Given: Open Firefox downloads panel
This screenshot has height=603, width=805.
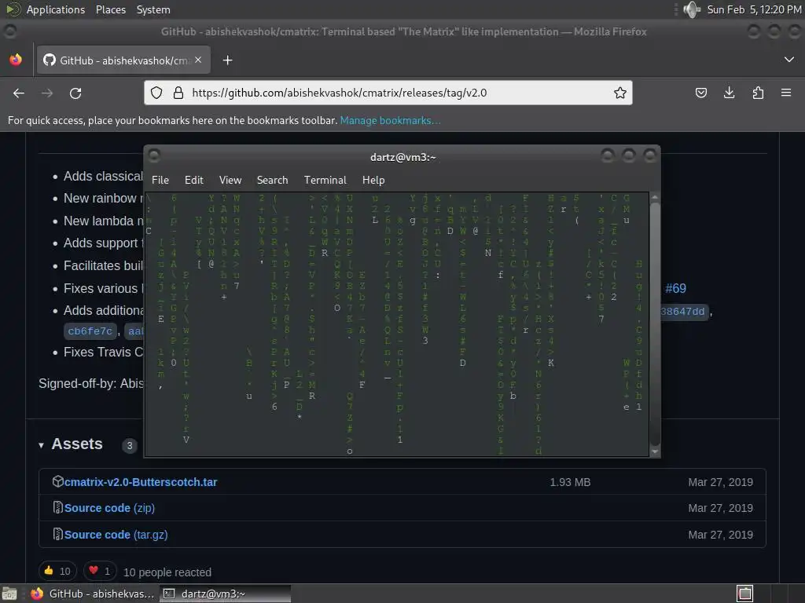Looking at the screenshot, I should point(729,93).
